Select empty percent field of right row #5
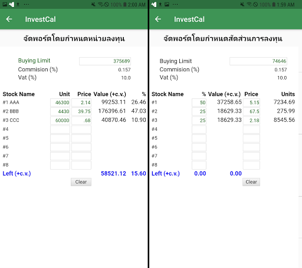Image resolution: width=302 pixels, height=268 pixels. click(x=199, y=138)
